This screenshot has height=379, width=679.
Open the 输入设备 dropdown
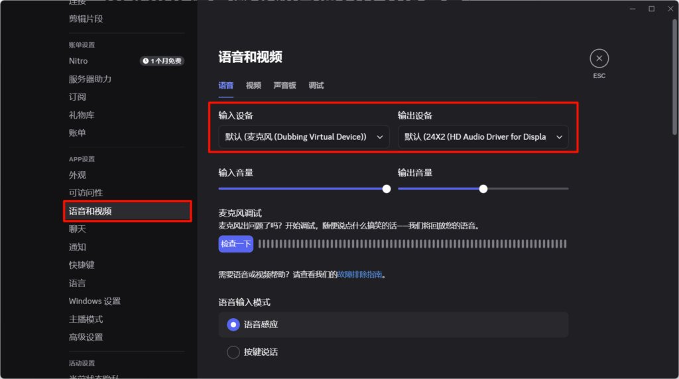pos(304,136)
